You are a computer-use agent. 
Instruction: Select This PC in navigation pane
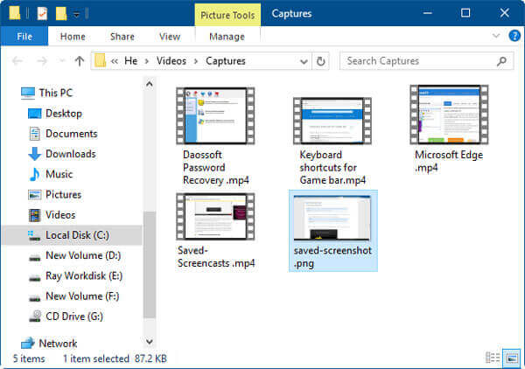[47, 93]
